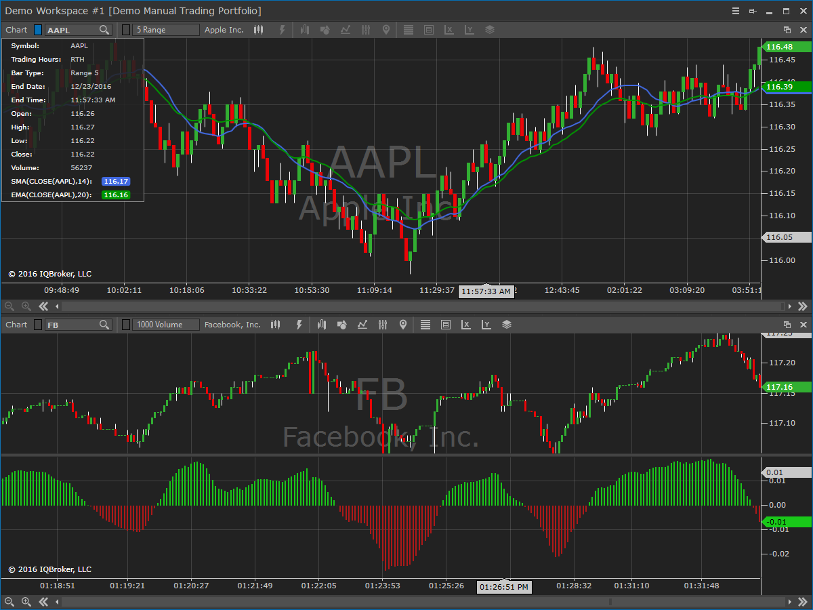
Task: Zoom in the AAPL chart
Action: pos(26,306)
